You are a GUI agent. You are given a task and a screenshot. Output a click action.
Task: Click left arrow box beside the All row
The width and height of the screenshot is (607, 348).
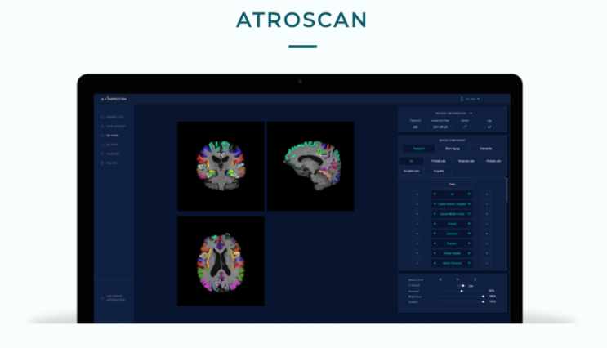pos(417,194)
